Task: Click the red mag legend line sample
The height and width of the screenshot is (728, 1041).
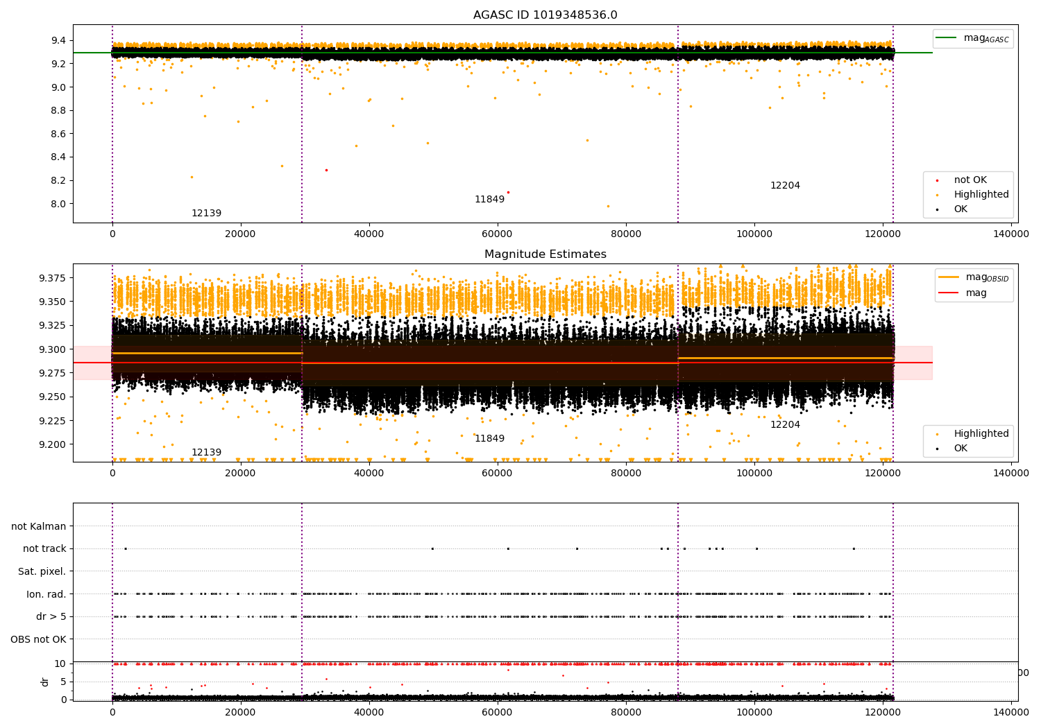Action: click(x=949, y=293)
